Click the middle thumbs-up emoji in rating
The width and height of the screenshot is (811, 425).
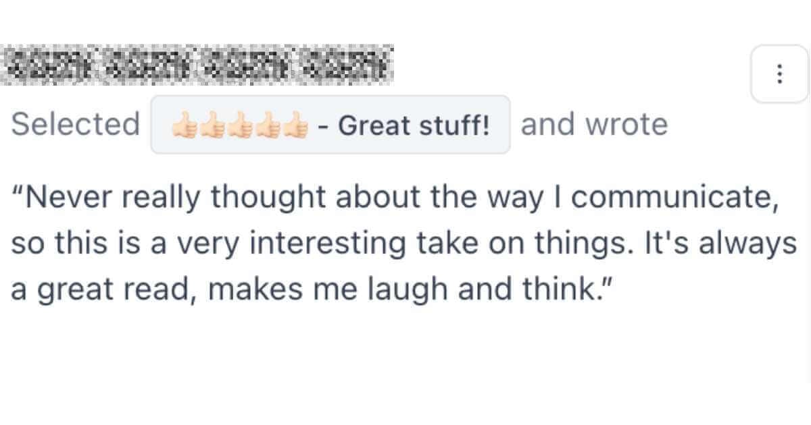(x=241, y=125)
